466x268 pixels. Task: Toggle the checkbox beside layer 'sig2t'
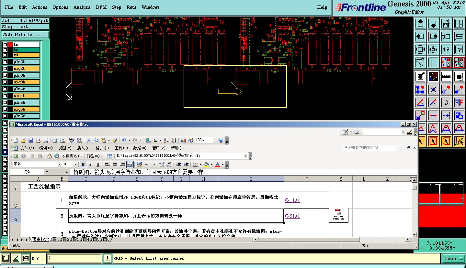pos(5,69)
